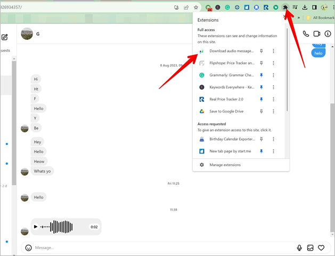The image size is (335, 256).
Task: Pin Save to Google Drive extension
Action: coord(261,111)
